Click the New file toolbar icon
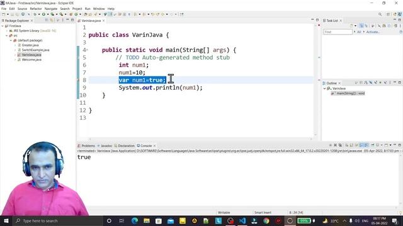This screenshot has height=226, width=403. 4,14
